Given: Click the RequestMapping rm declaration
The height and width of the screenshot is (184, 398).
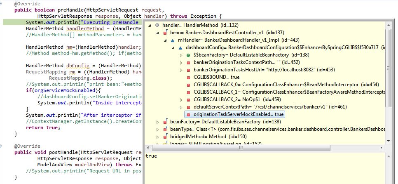Looking at the screenshot, I should pyautogui.click(x=51, y=72).
